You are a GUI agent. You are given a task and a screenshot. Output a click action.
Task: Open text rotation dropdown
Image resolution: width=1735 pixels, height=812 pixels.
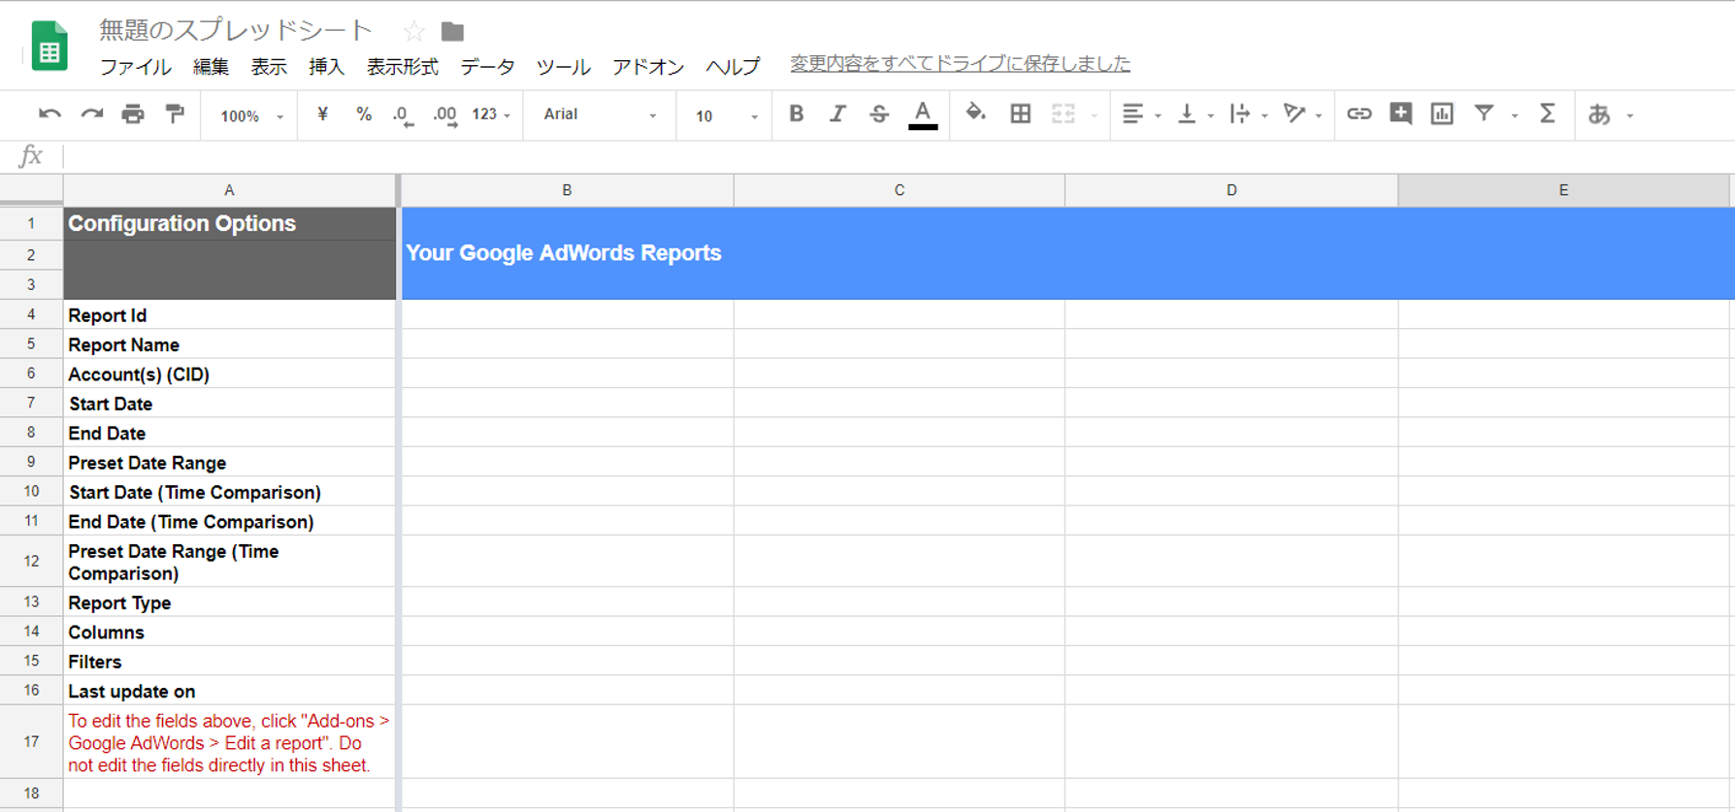click(1302, 114)
